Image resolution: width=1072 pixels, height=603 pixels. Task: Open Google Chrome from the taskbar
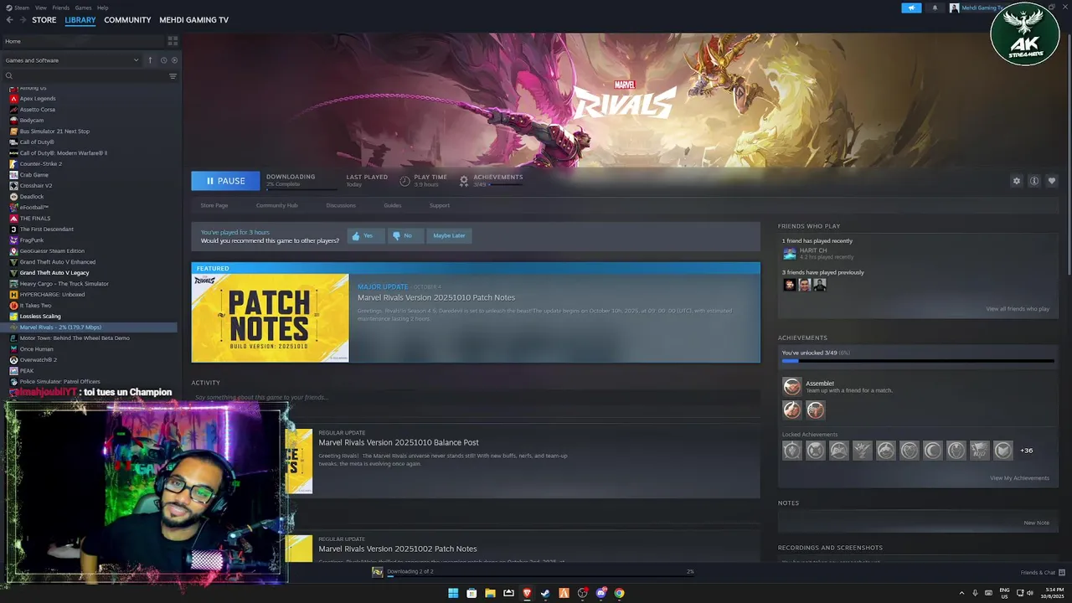[619, 593]
